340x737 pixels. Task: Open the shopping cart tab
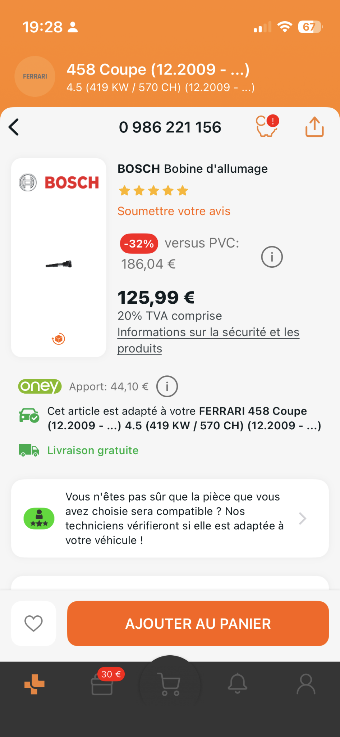pos(170,684)
